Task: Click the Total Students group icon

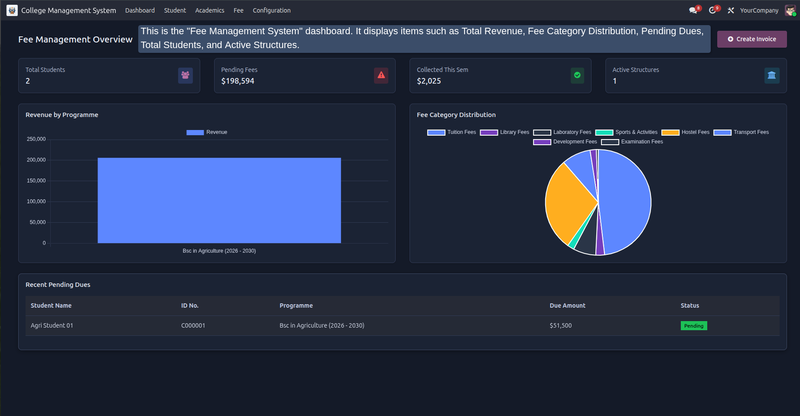Action: click(185, 75)
